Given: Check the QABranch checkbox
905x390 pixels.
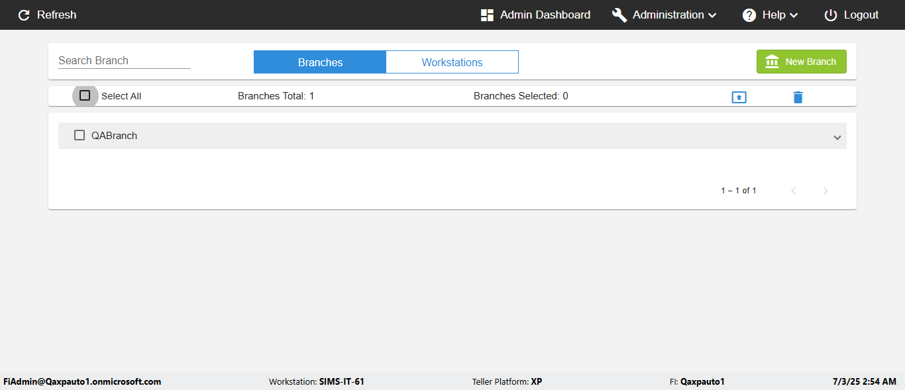Looking at the screenshot, I should point(80,135).
